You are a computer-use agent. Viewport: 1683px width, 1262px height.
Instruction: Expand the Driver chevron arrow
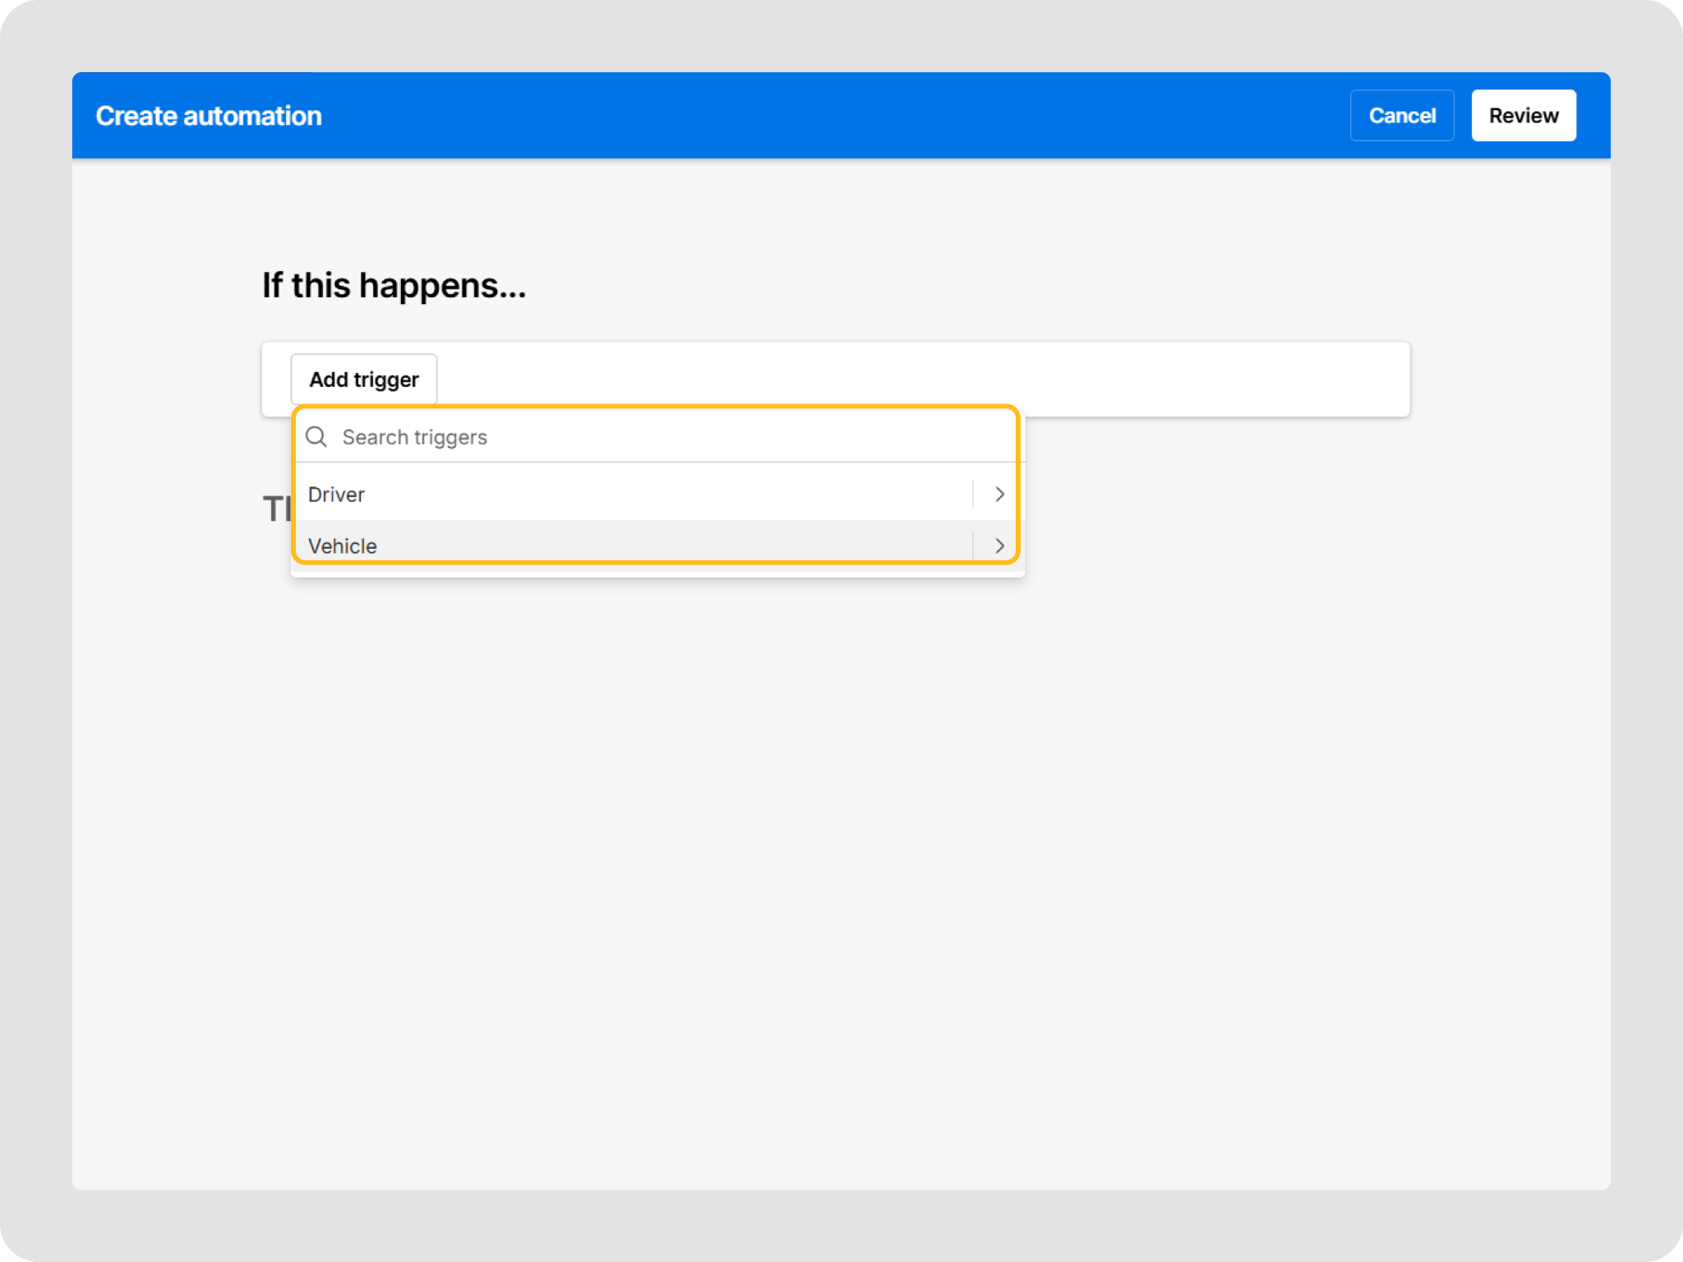pyautogui.click(x=999, y=495)
